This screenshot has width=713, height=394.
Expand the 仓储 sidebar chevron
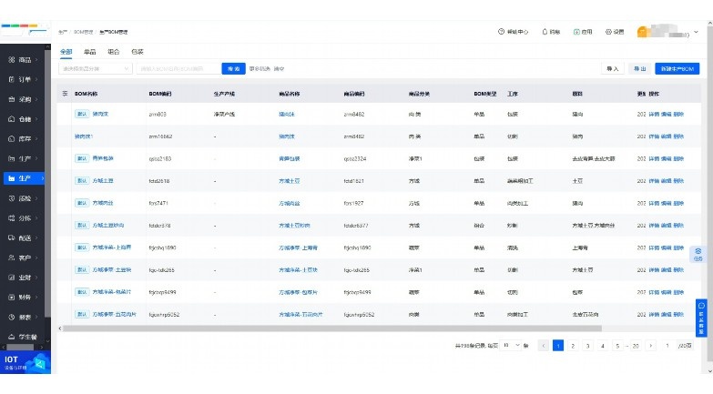[36, 119]
